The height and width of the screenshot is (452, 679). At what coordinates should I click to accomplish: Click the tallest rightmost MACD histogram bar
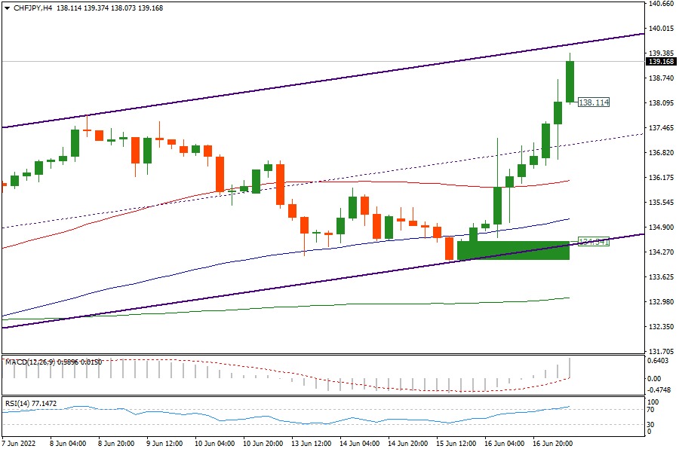tap(570, 368)
